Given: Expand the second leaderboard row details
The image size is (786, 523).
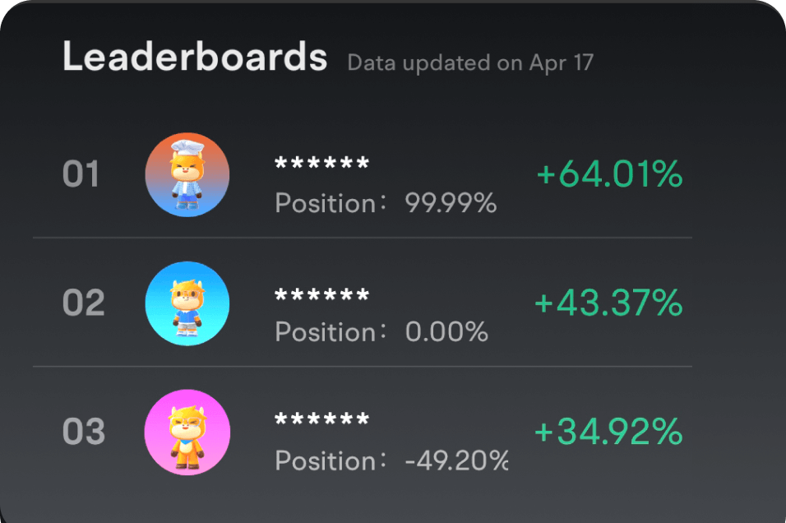Looking at the screenshot, I should [395, 303].
